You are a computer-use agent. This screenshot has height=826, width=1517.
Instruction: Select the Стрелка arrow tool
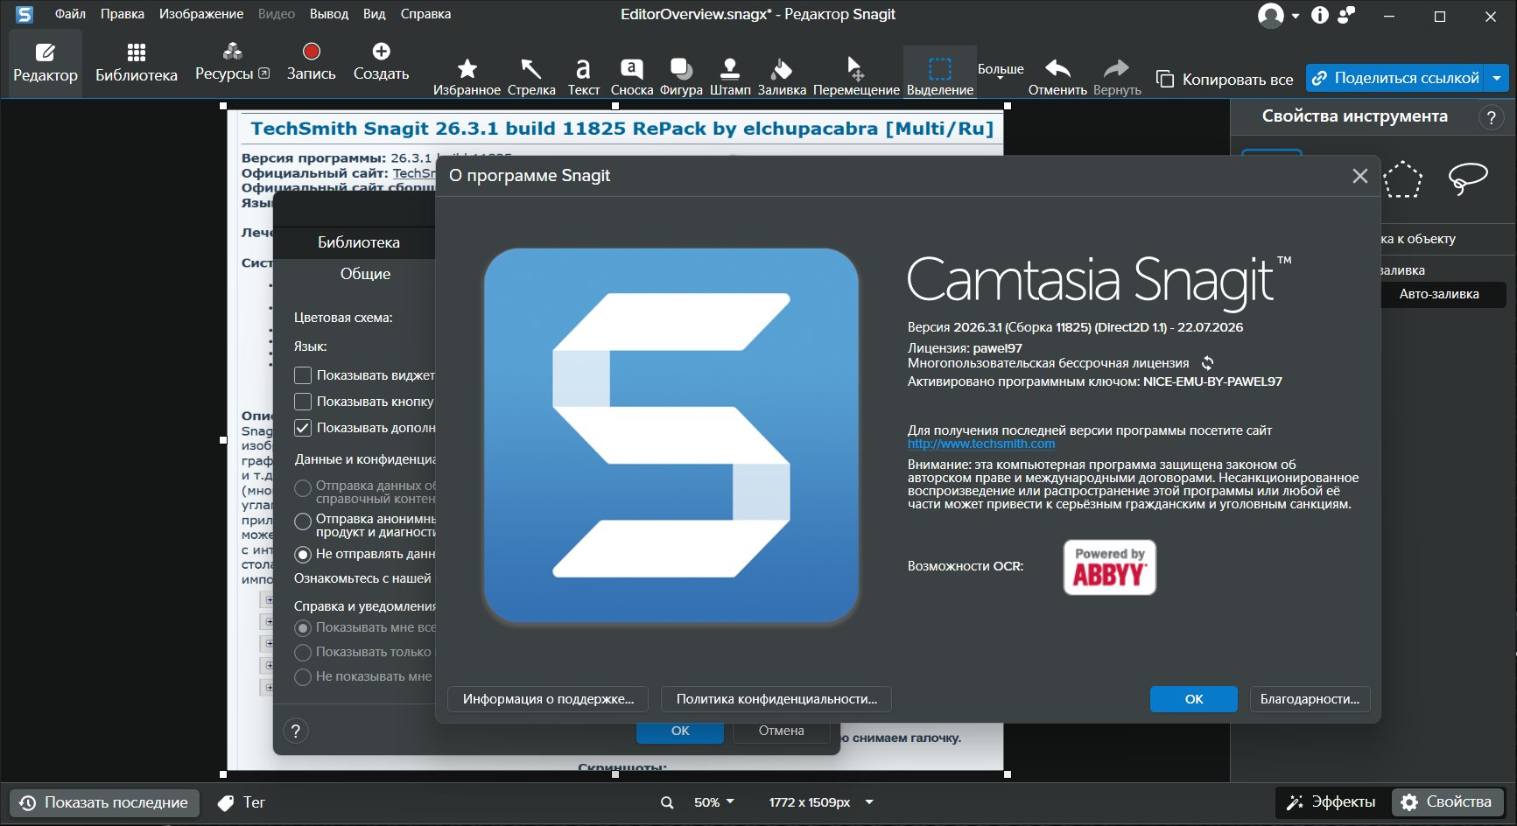click(531, 76)
